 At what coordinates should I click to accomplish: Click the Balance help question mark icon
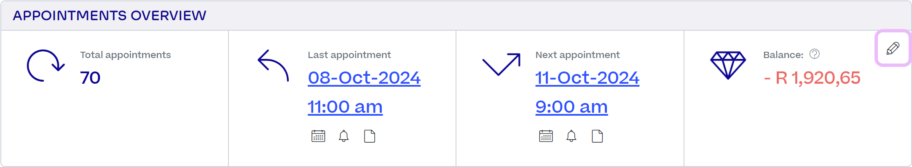click(x=815, y=54)
